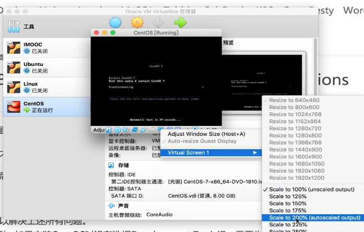This screenshot has height=232, width=364.
Task: Select the running CentOS machine entry
Action: click(x=47, y=107)
